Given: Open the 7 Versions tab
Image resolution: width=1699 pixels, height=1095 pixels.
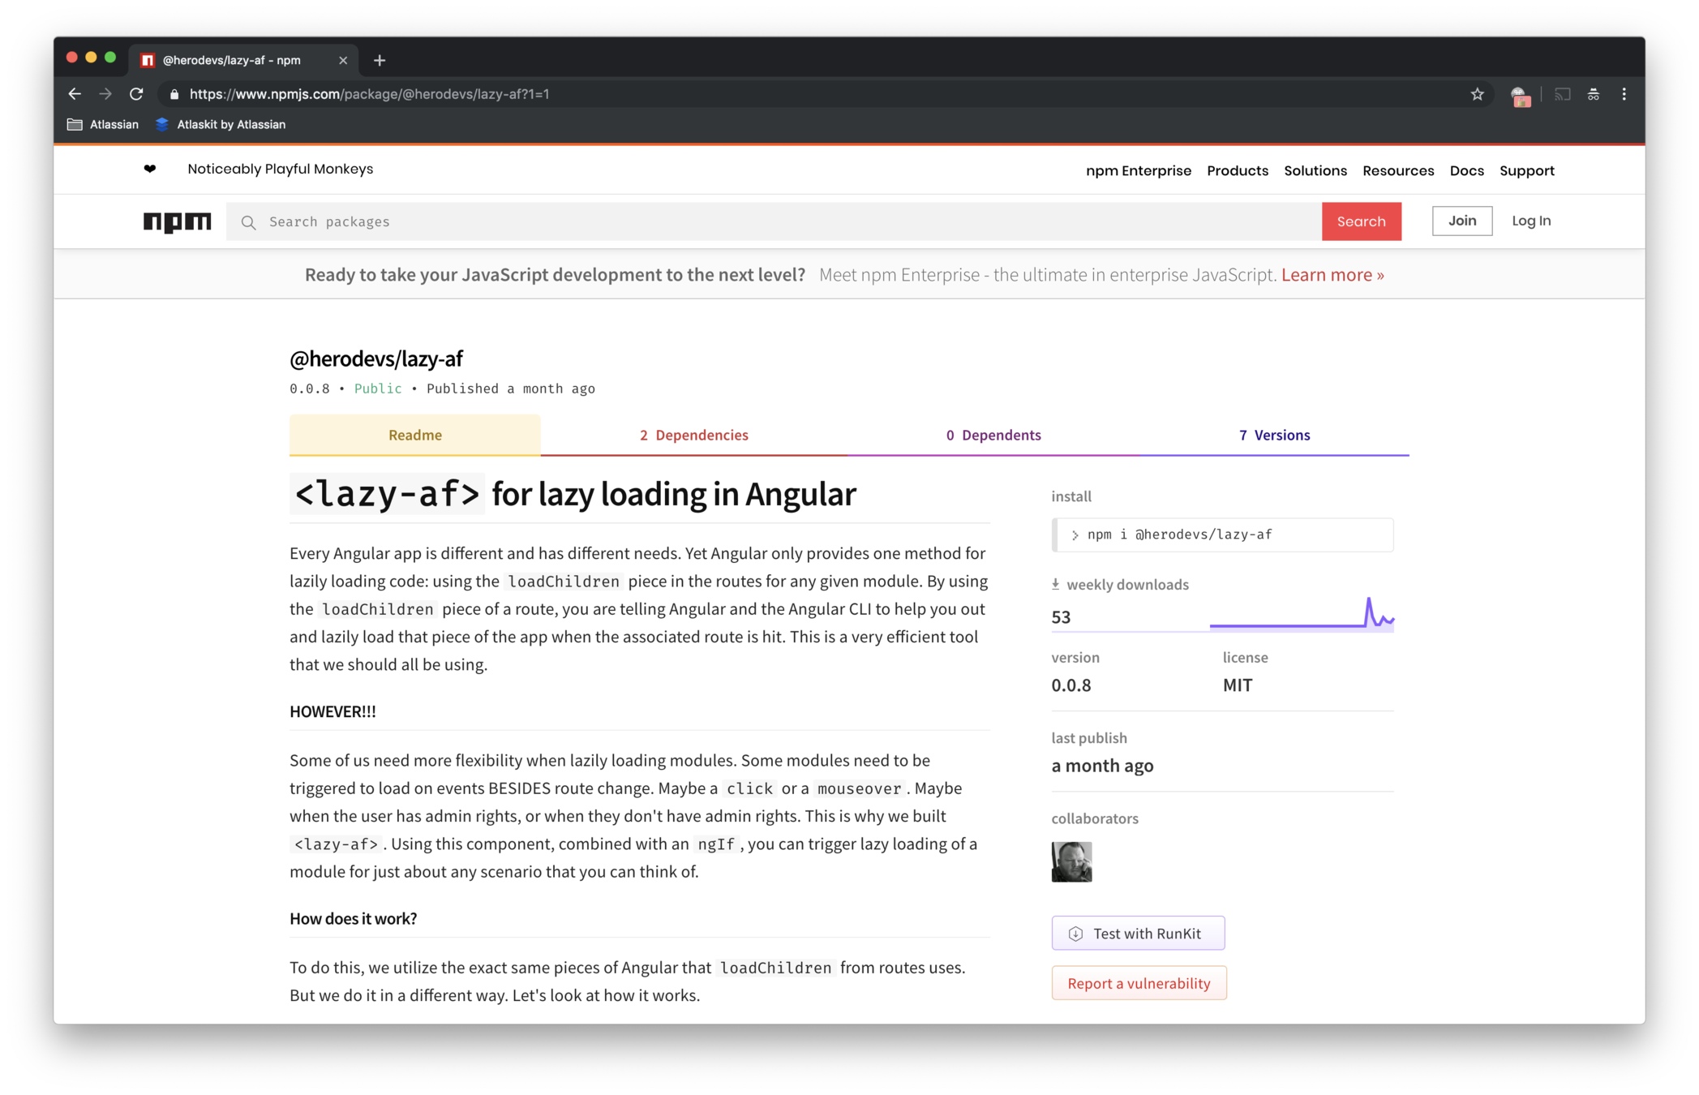Looking at the screenshot, I should click(x=1274, y=435).
